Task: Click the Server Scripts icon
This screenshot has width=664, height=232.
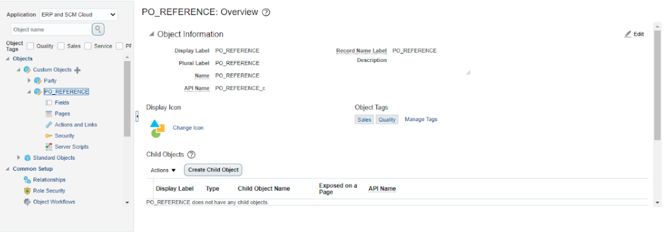Action: 49,147
